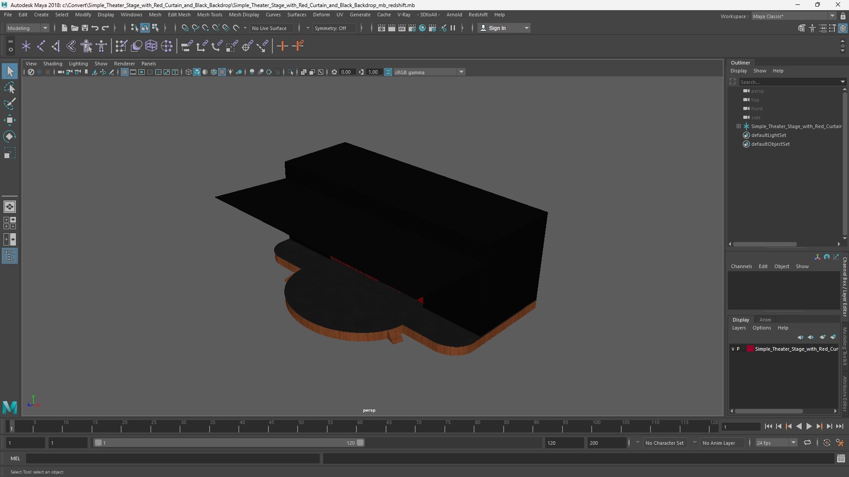The height and width of the screenshot is (477, 849).
Task: Select the arrow Select tool
Action: (x=10, y=71)
